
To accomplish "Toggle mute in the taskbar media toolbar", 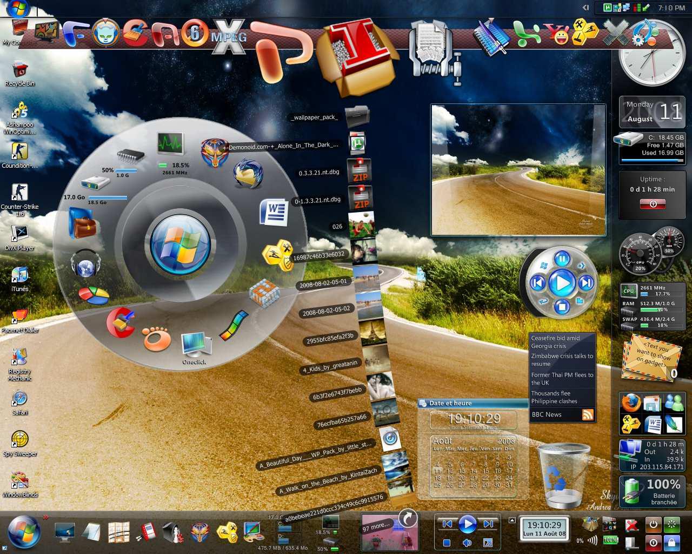I will point(467,543).
